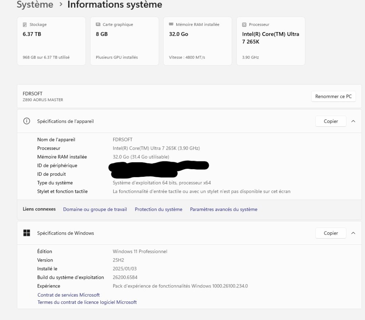This screenshot has height=320, width=365.
Task: Click the Processeur CPU icon
Action: tap(244, 25)
